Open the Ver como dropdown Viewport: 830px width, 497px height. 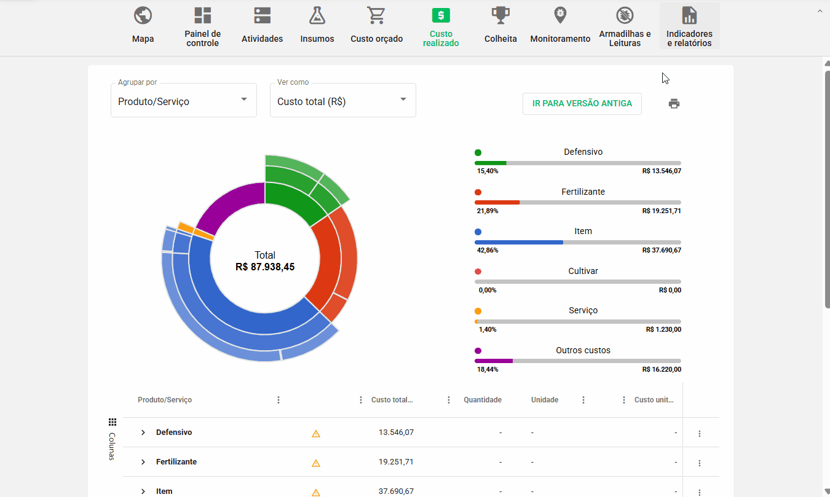342,101
